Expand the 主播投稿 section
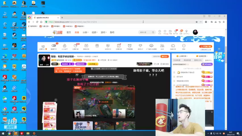Image resolution: width=242 pixels, height=136 pixels. click(x=182, y=56)
